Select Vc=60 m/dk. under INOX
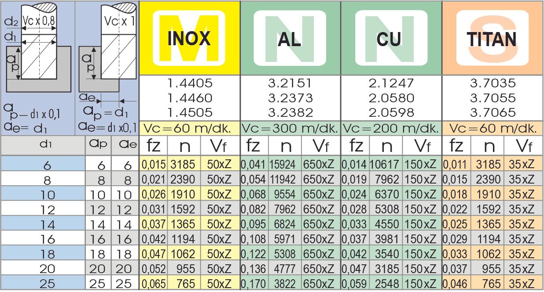Image resolution: width=544 pixels, height=292 pixels. tap(190, 128)
